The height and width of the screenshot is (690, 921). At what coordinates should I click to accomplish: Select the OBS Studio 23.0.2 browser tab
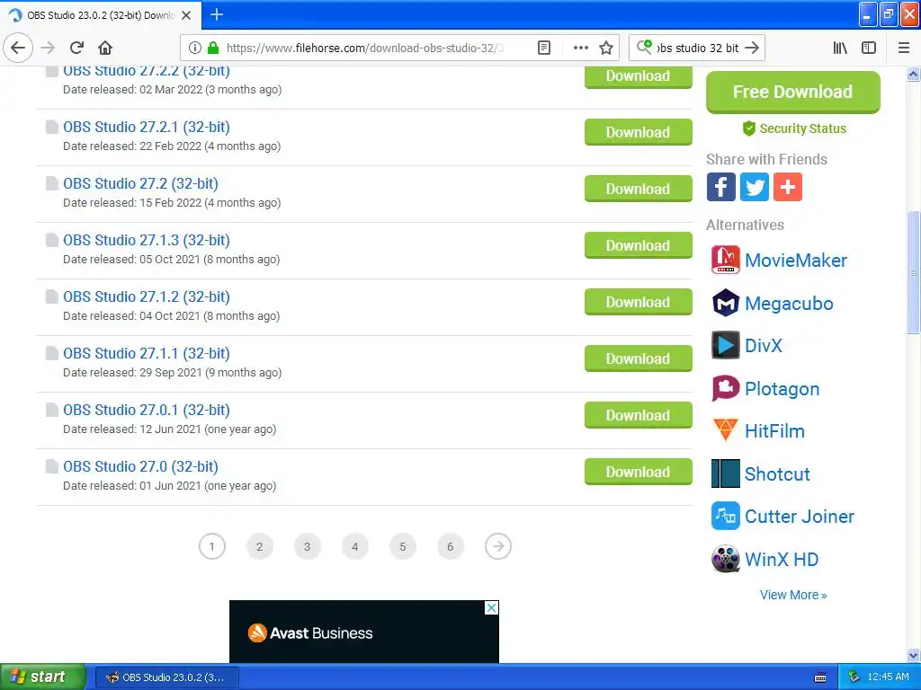tap(101, 15)
